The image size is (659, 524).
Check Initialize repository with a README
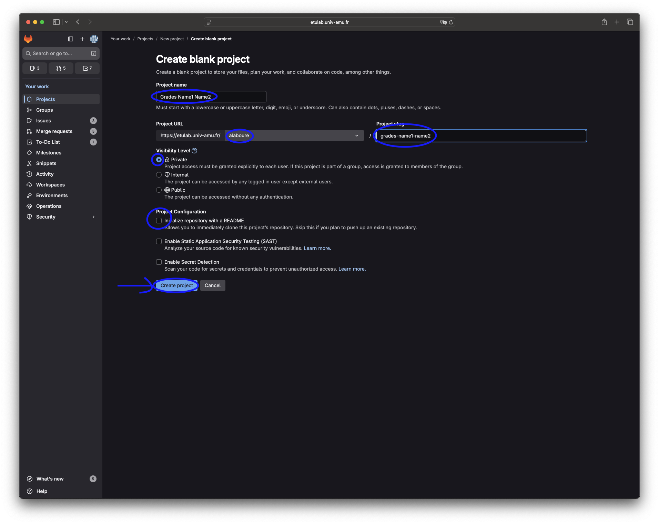click(x=159, y=221)
